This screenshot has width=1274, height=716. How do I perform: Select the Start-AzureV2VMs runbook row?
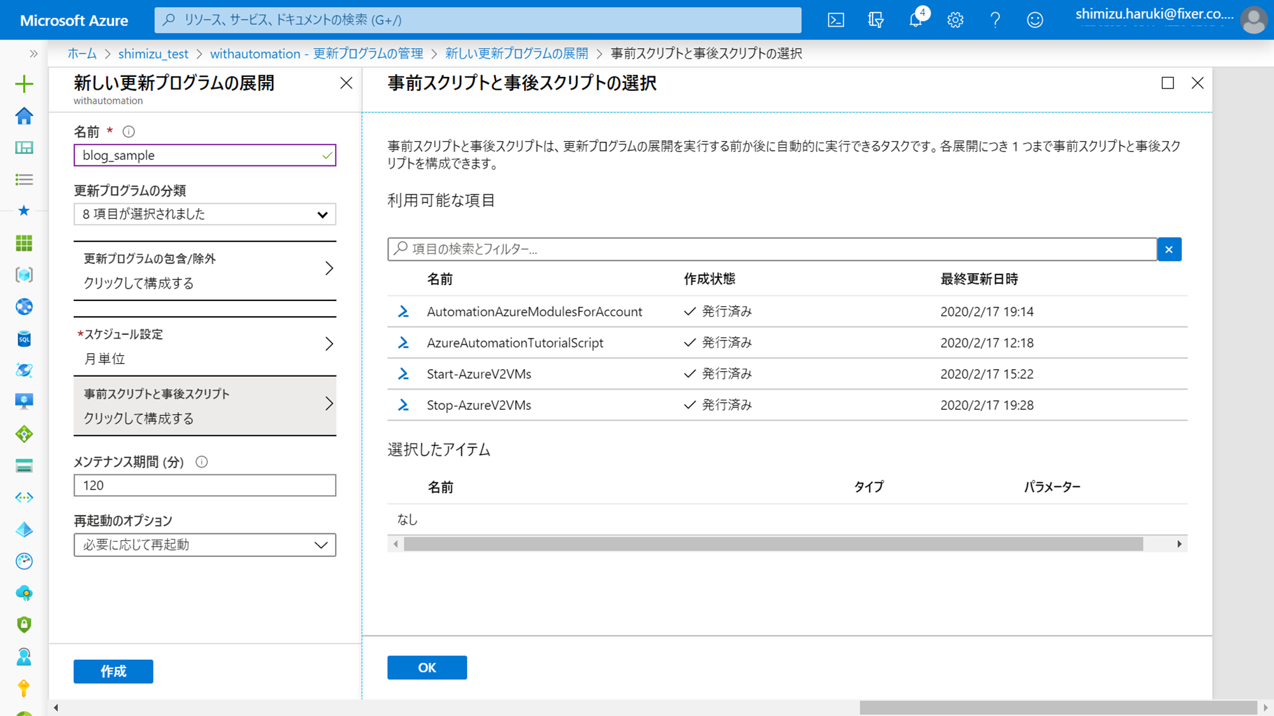point(479,374)
